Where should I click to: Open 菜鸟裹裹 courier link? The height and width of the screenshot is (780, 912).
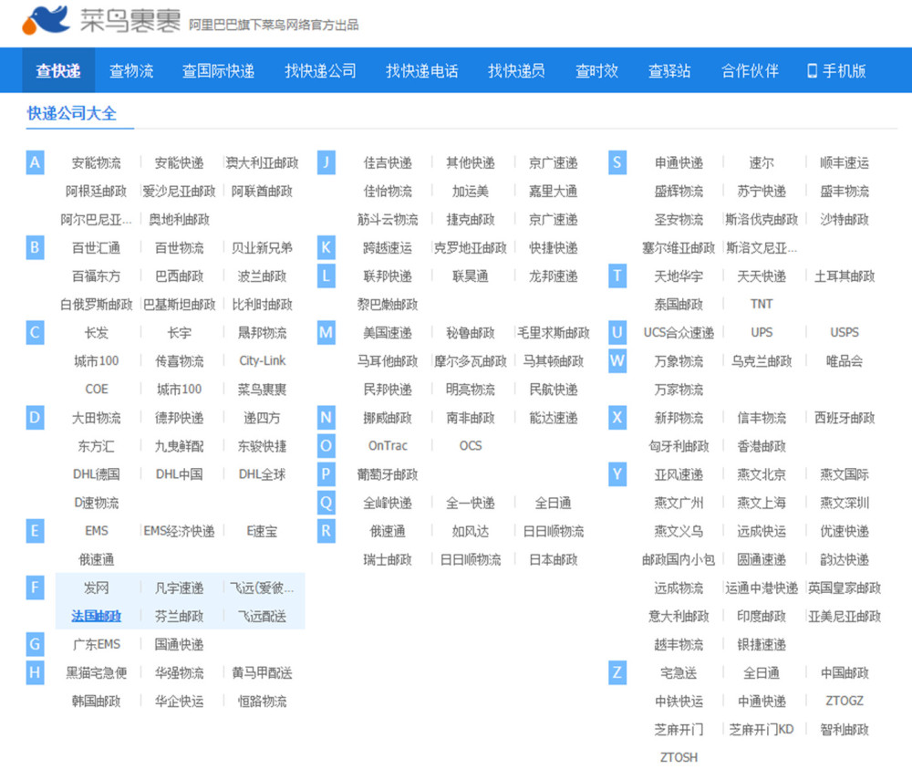click(263, 390)
